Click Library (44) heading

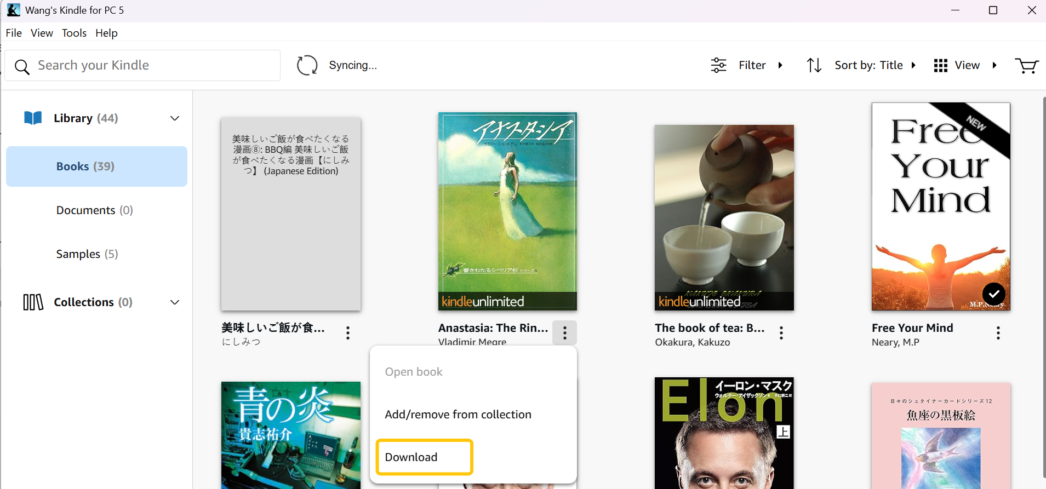86,118
